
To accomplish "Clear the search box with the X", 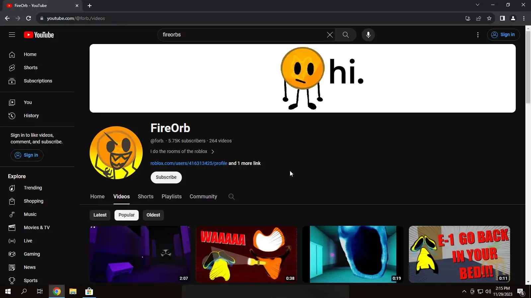I will 330,35.
